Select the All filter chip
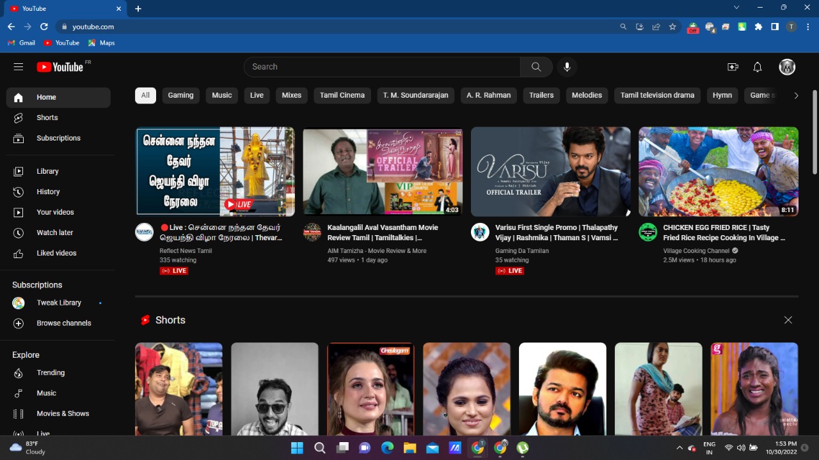819x460 pixels. (145, 95)
